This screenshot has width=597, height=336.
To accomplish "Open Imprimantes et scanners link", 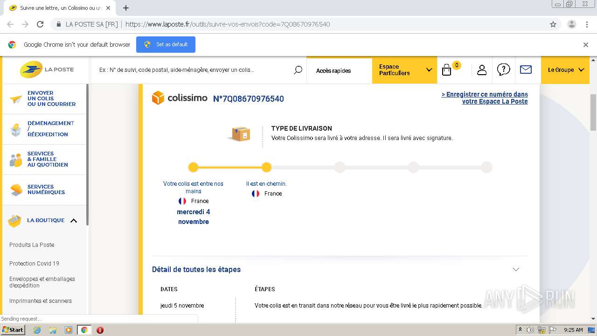I will tap(41, 301).
